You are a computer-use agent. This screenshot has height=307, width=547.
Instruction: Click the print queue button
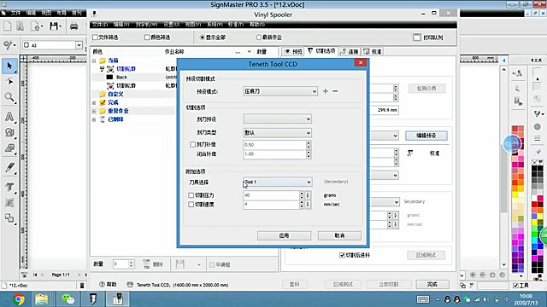click(428, 38)
